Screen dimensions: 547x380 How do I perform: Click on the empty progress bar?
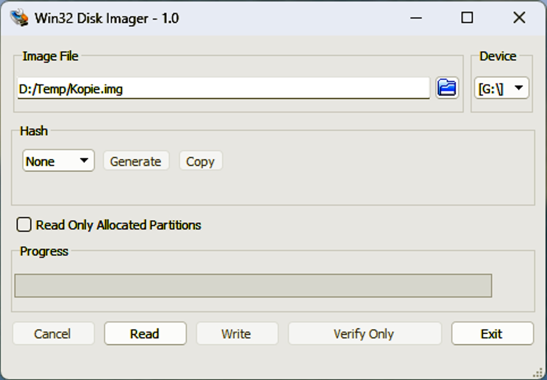click(253, 286)
